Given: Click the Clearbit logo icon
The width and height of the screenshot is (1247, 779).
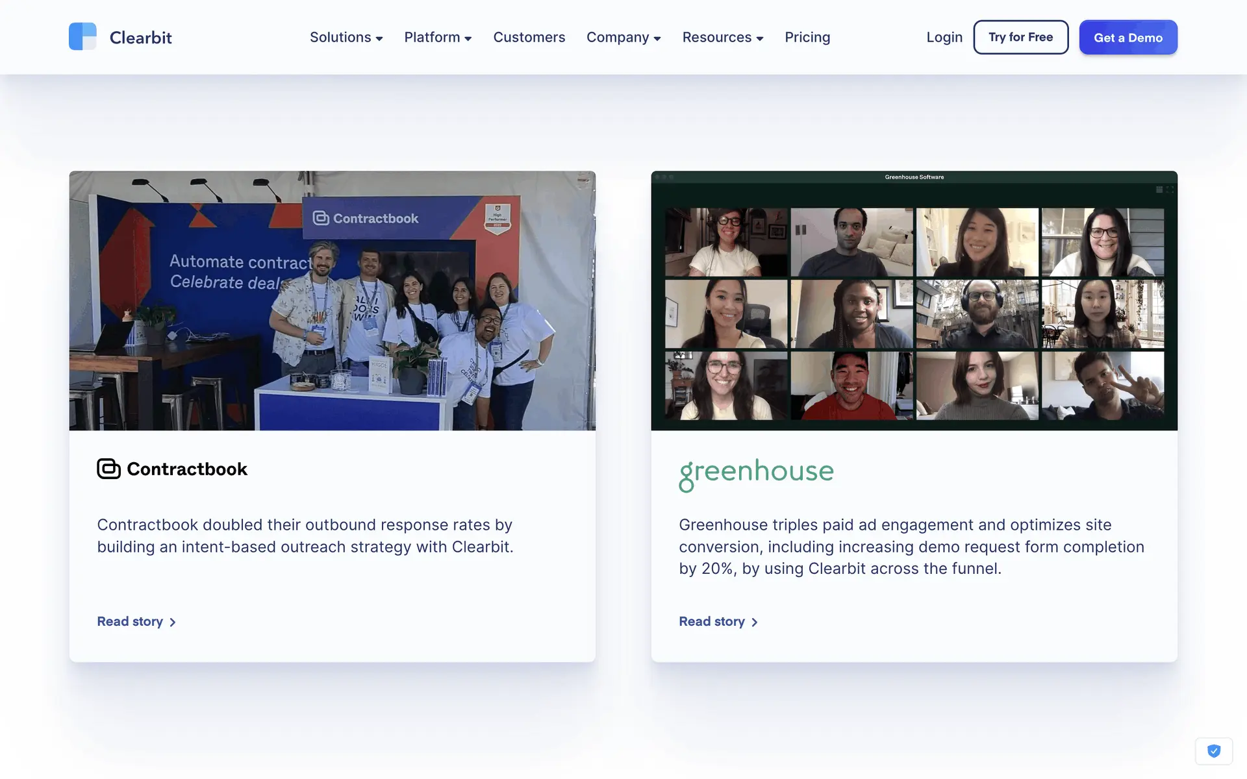Looking at the screenshot, I should (82, 37).
